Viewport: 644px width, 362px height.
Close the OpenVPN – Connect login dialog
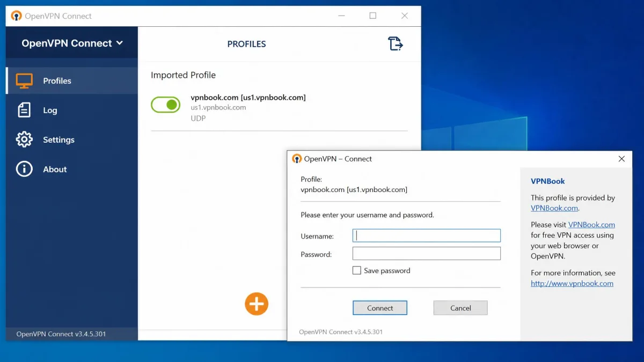[621, 159]
